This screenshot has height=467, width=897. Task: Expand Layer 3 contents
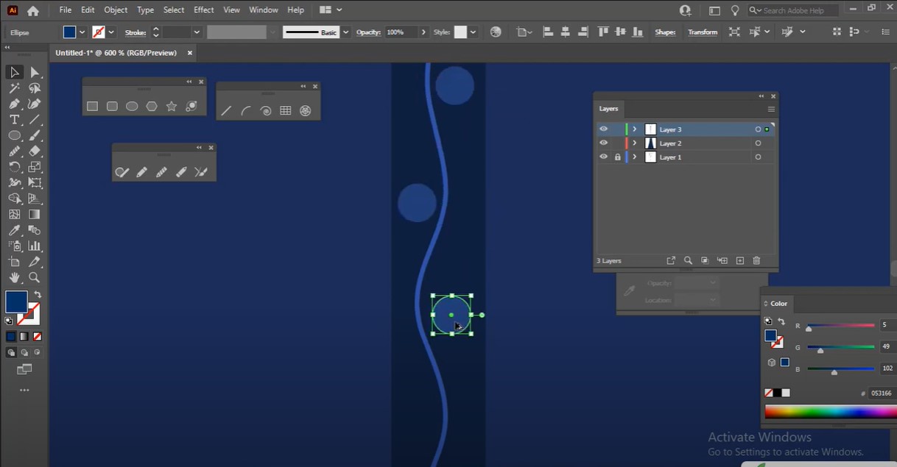634,129
